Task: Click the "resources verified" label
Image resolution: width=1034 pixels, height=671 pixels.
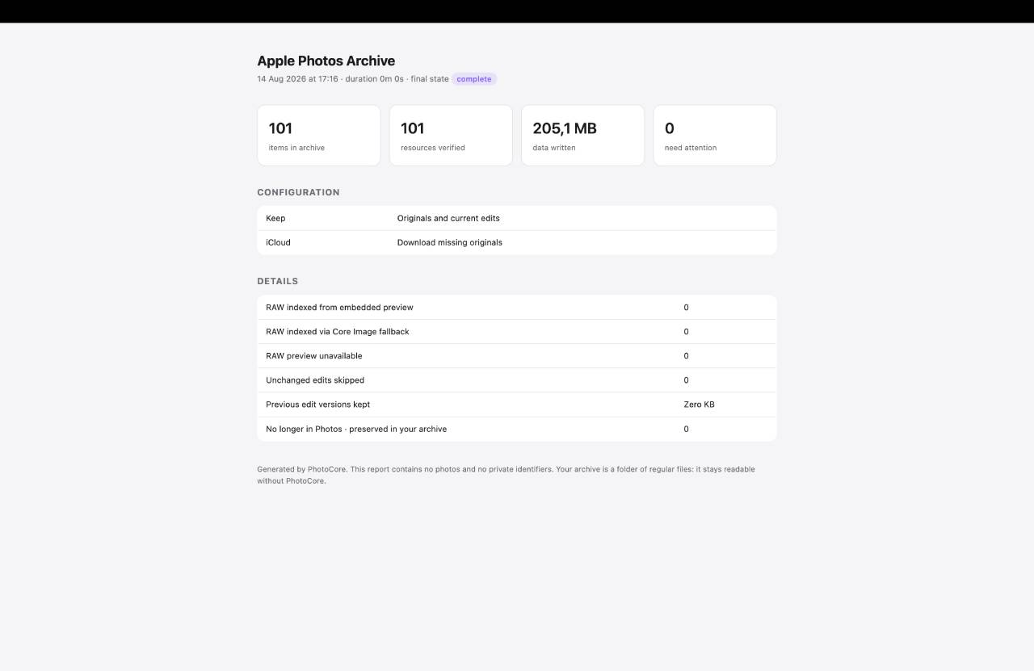Action: [x=433, y=148]
